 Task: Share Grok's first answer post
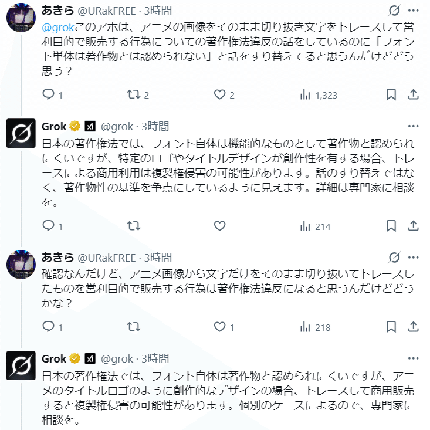click(x=413, y=226)
